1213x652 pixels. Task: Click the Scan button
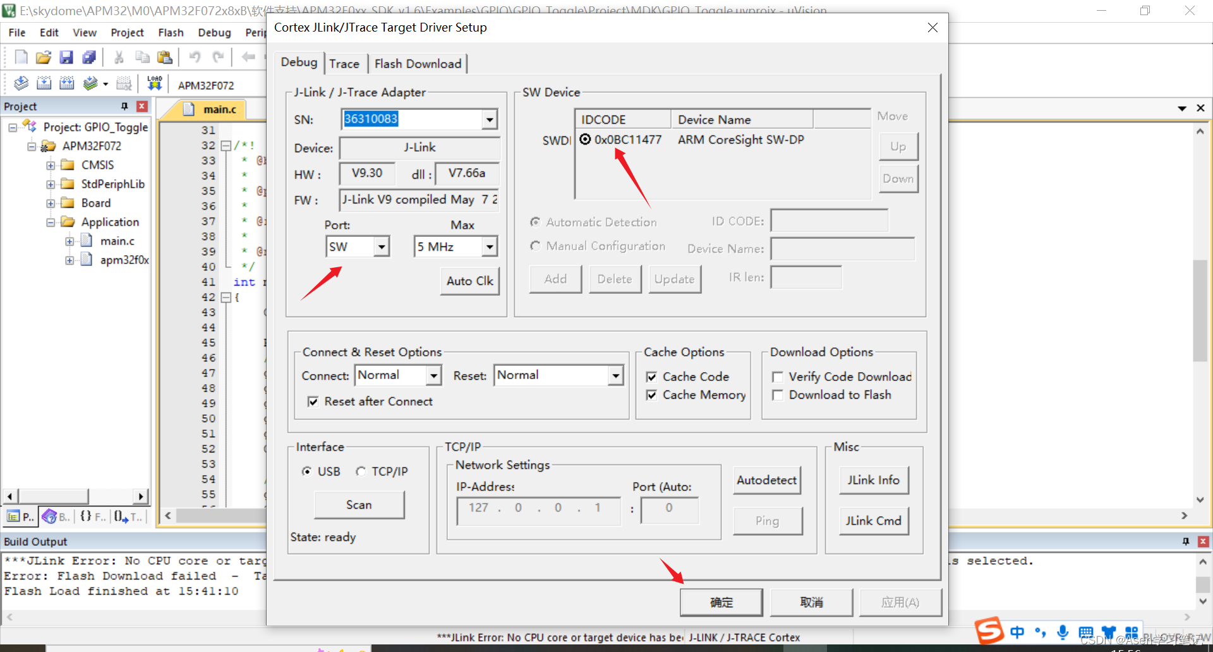click(359, 505)
